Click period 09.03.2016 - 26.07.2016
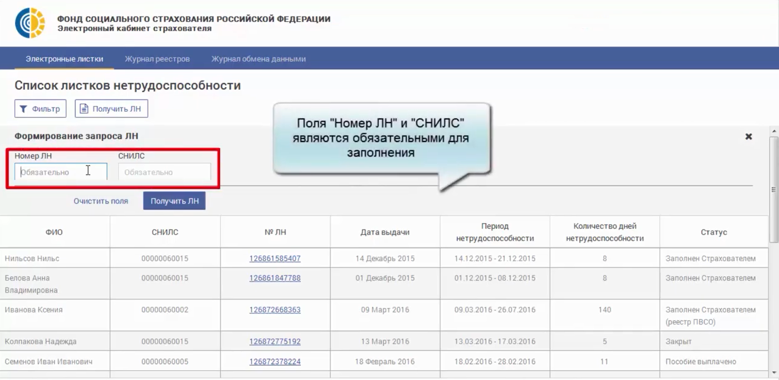Image resolution: width=779 pixels, height=380 pixels. click(x=495, y=310)
